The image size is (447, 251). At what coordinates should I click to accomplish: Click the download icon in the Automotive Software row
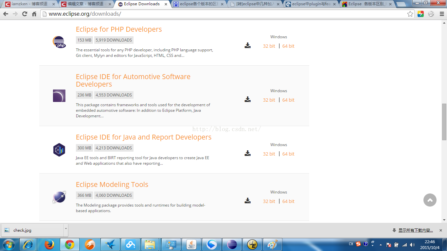pyautogui.click(x=248, y=99)
